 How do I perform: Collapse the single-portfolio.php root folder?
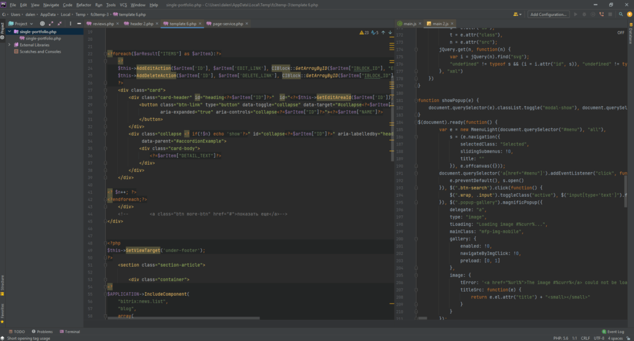point(9,31)
